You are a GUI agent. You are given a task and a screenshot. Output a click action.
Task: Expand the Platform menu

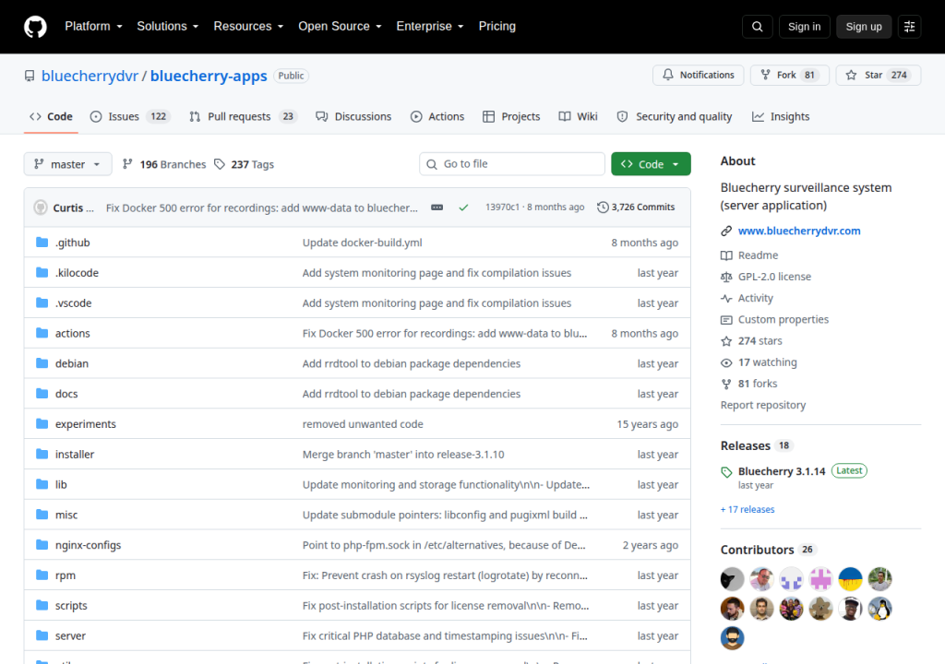(93, 27)
